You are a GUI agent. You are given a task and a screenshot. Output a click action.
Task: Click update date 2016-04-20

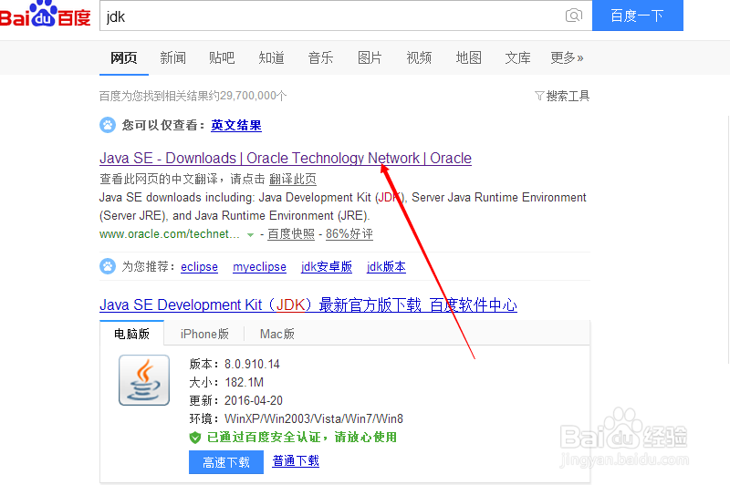point(254,400)
